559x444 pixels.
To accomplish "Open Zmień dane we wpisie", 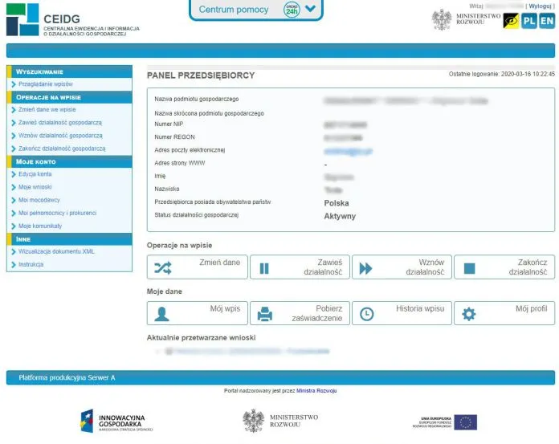I will 47,109.
